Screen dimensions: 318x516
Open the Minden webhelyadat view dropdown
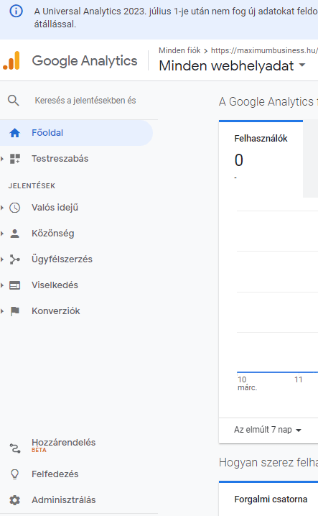click(232, 65)
